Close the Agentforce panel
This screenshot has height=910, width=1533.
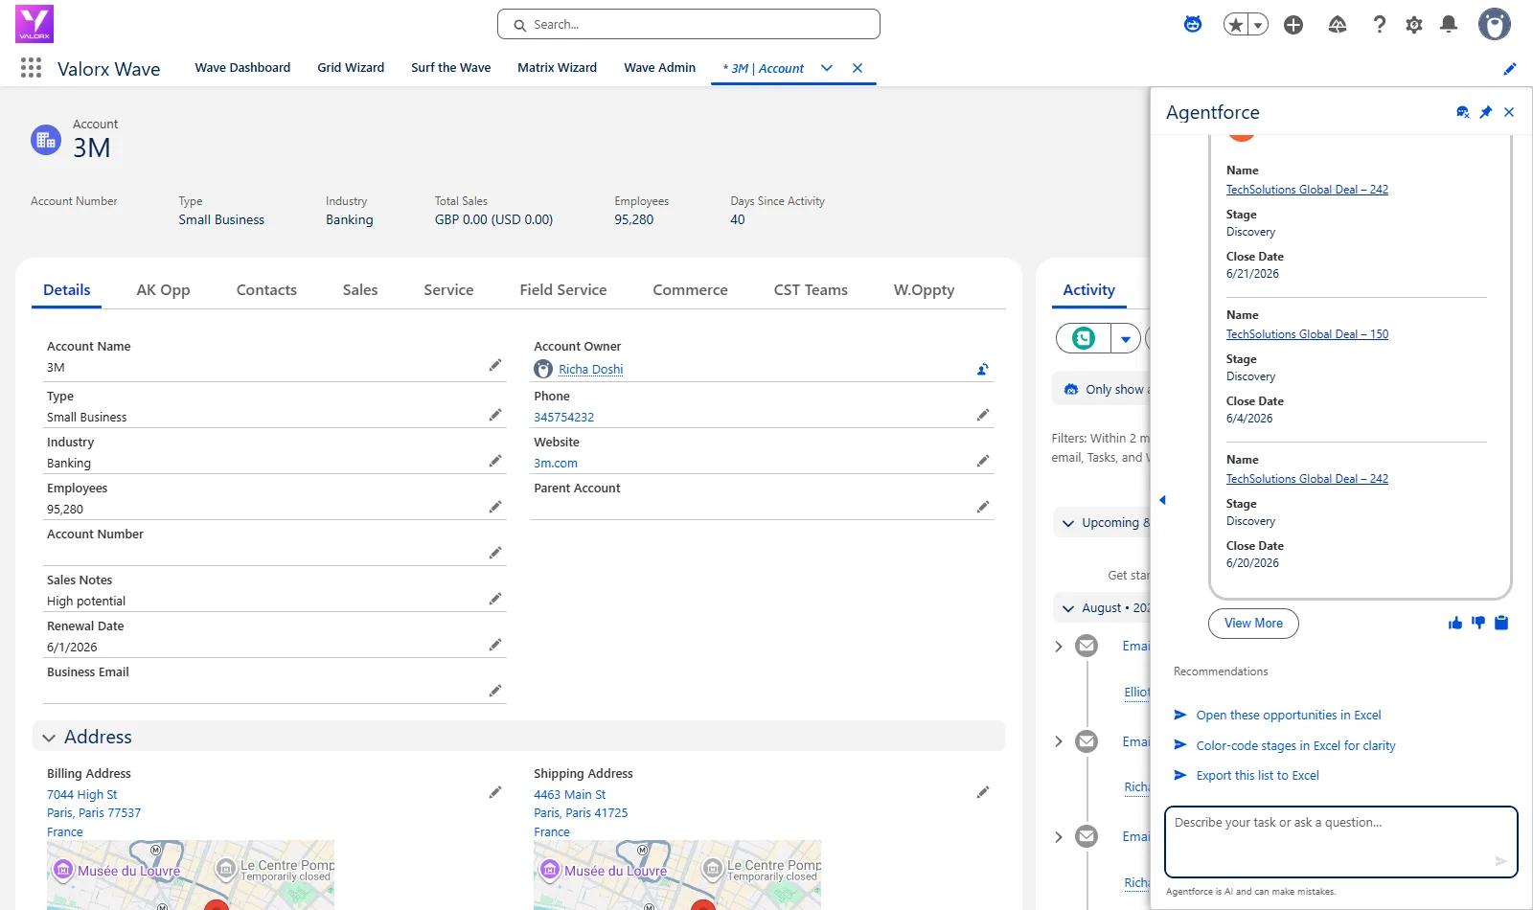tap(1509, 112)
